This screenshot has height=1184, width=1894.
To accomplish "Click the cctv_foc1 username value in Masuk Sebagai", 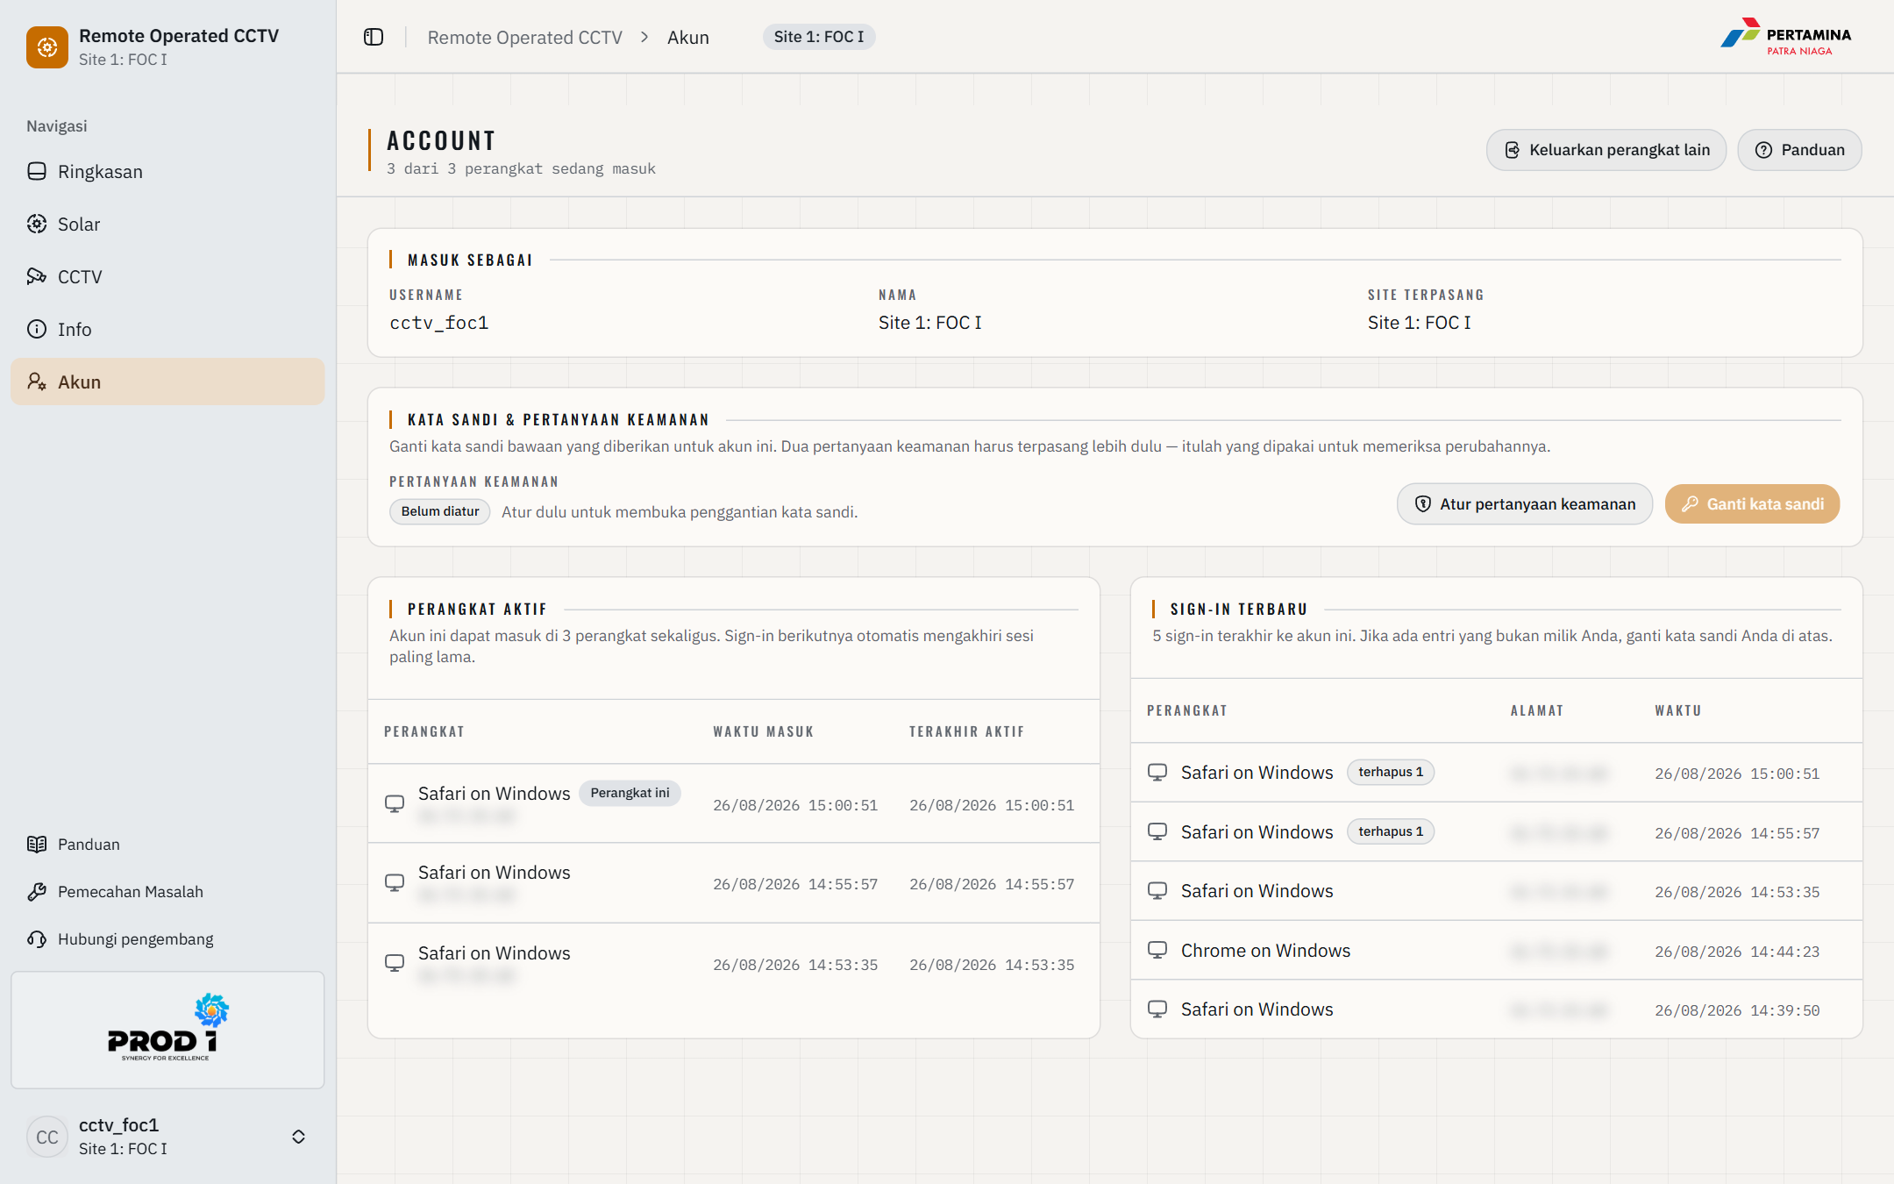I will point(439,323).
